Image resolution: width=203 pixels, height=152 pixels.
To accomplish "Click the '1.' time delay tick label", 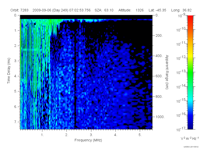I will click(x=16, y=31).
